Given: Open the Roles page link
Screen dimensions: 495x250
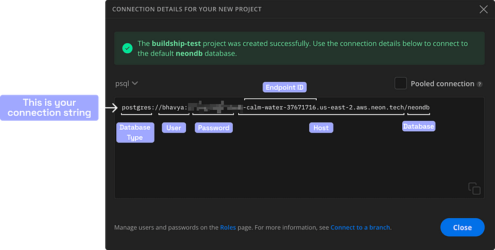Looking at the screenshot, I should click(228, 227).
